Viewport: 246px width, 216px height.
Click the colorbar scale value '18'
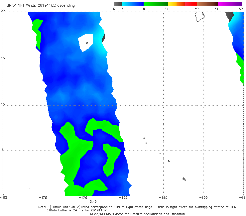143,9
